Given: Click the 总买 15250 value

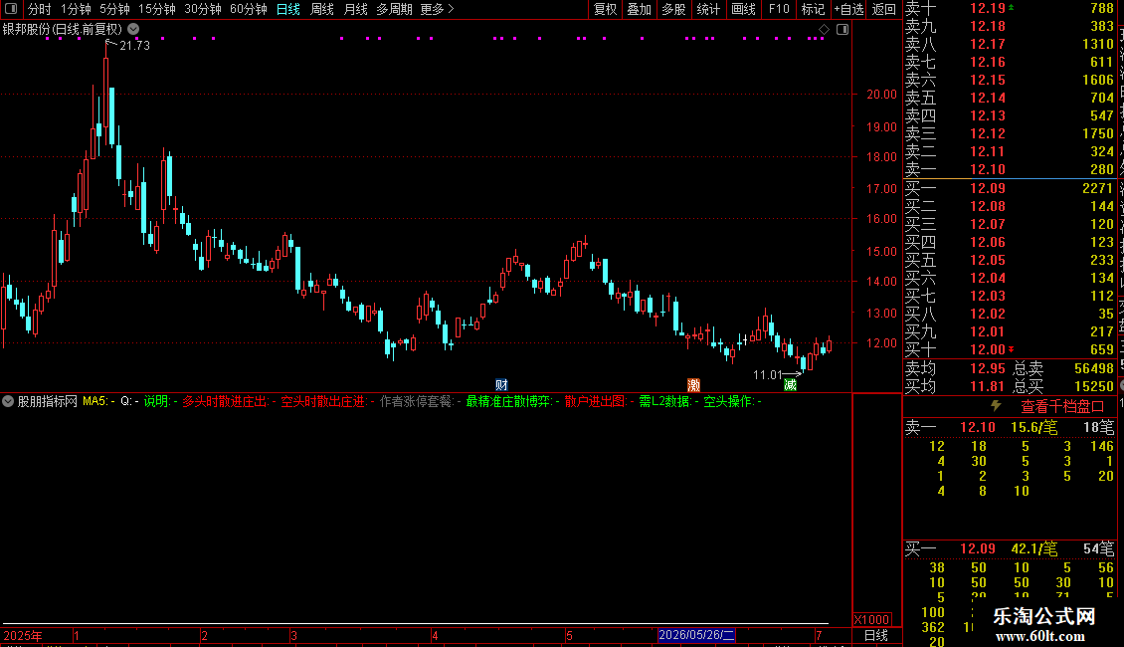Looking at the screenshot, I should pyautogui.click(x=1094, y=386).
